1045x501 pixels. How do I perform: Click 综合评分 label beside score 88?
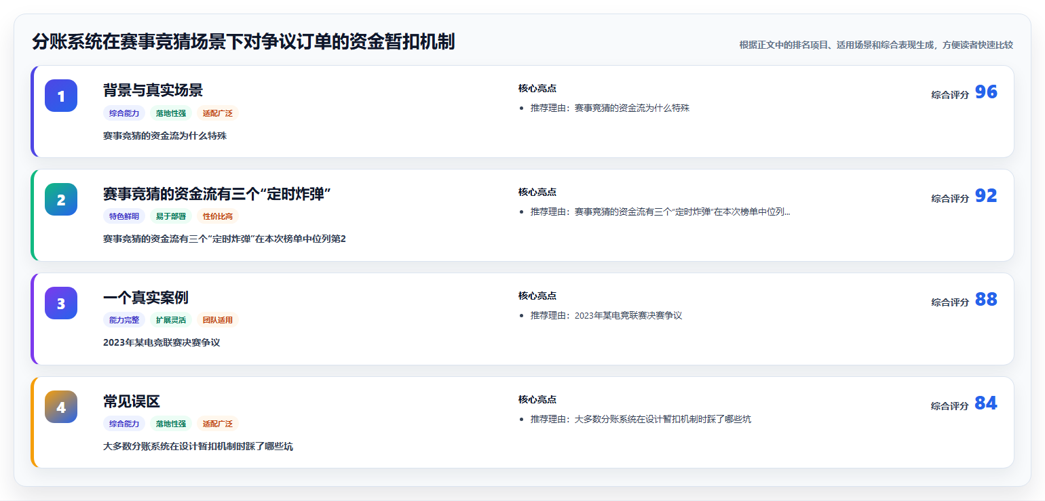(950, 302)
